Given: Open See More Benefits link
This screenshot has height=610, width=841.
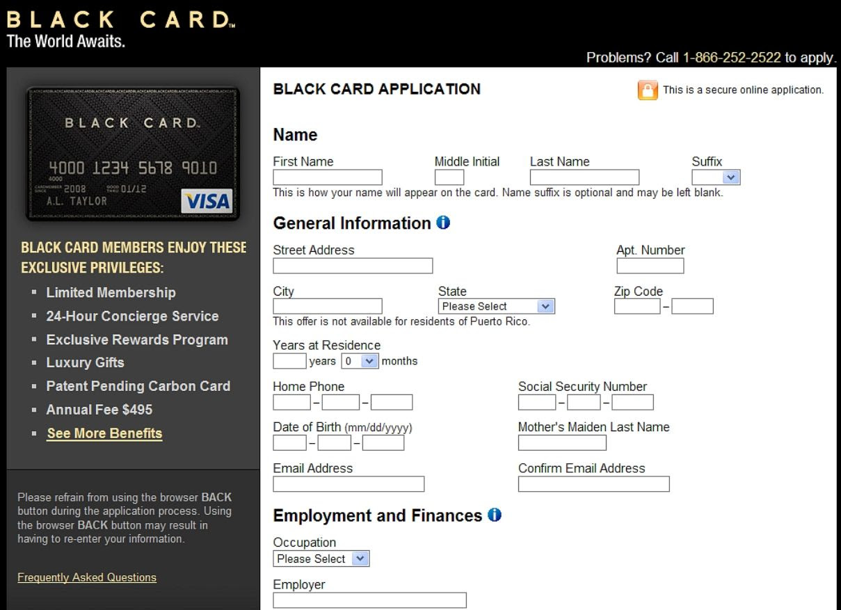Looking at the screenshot, I should tap(104, 433).
